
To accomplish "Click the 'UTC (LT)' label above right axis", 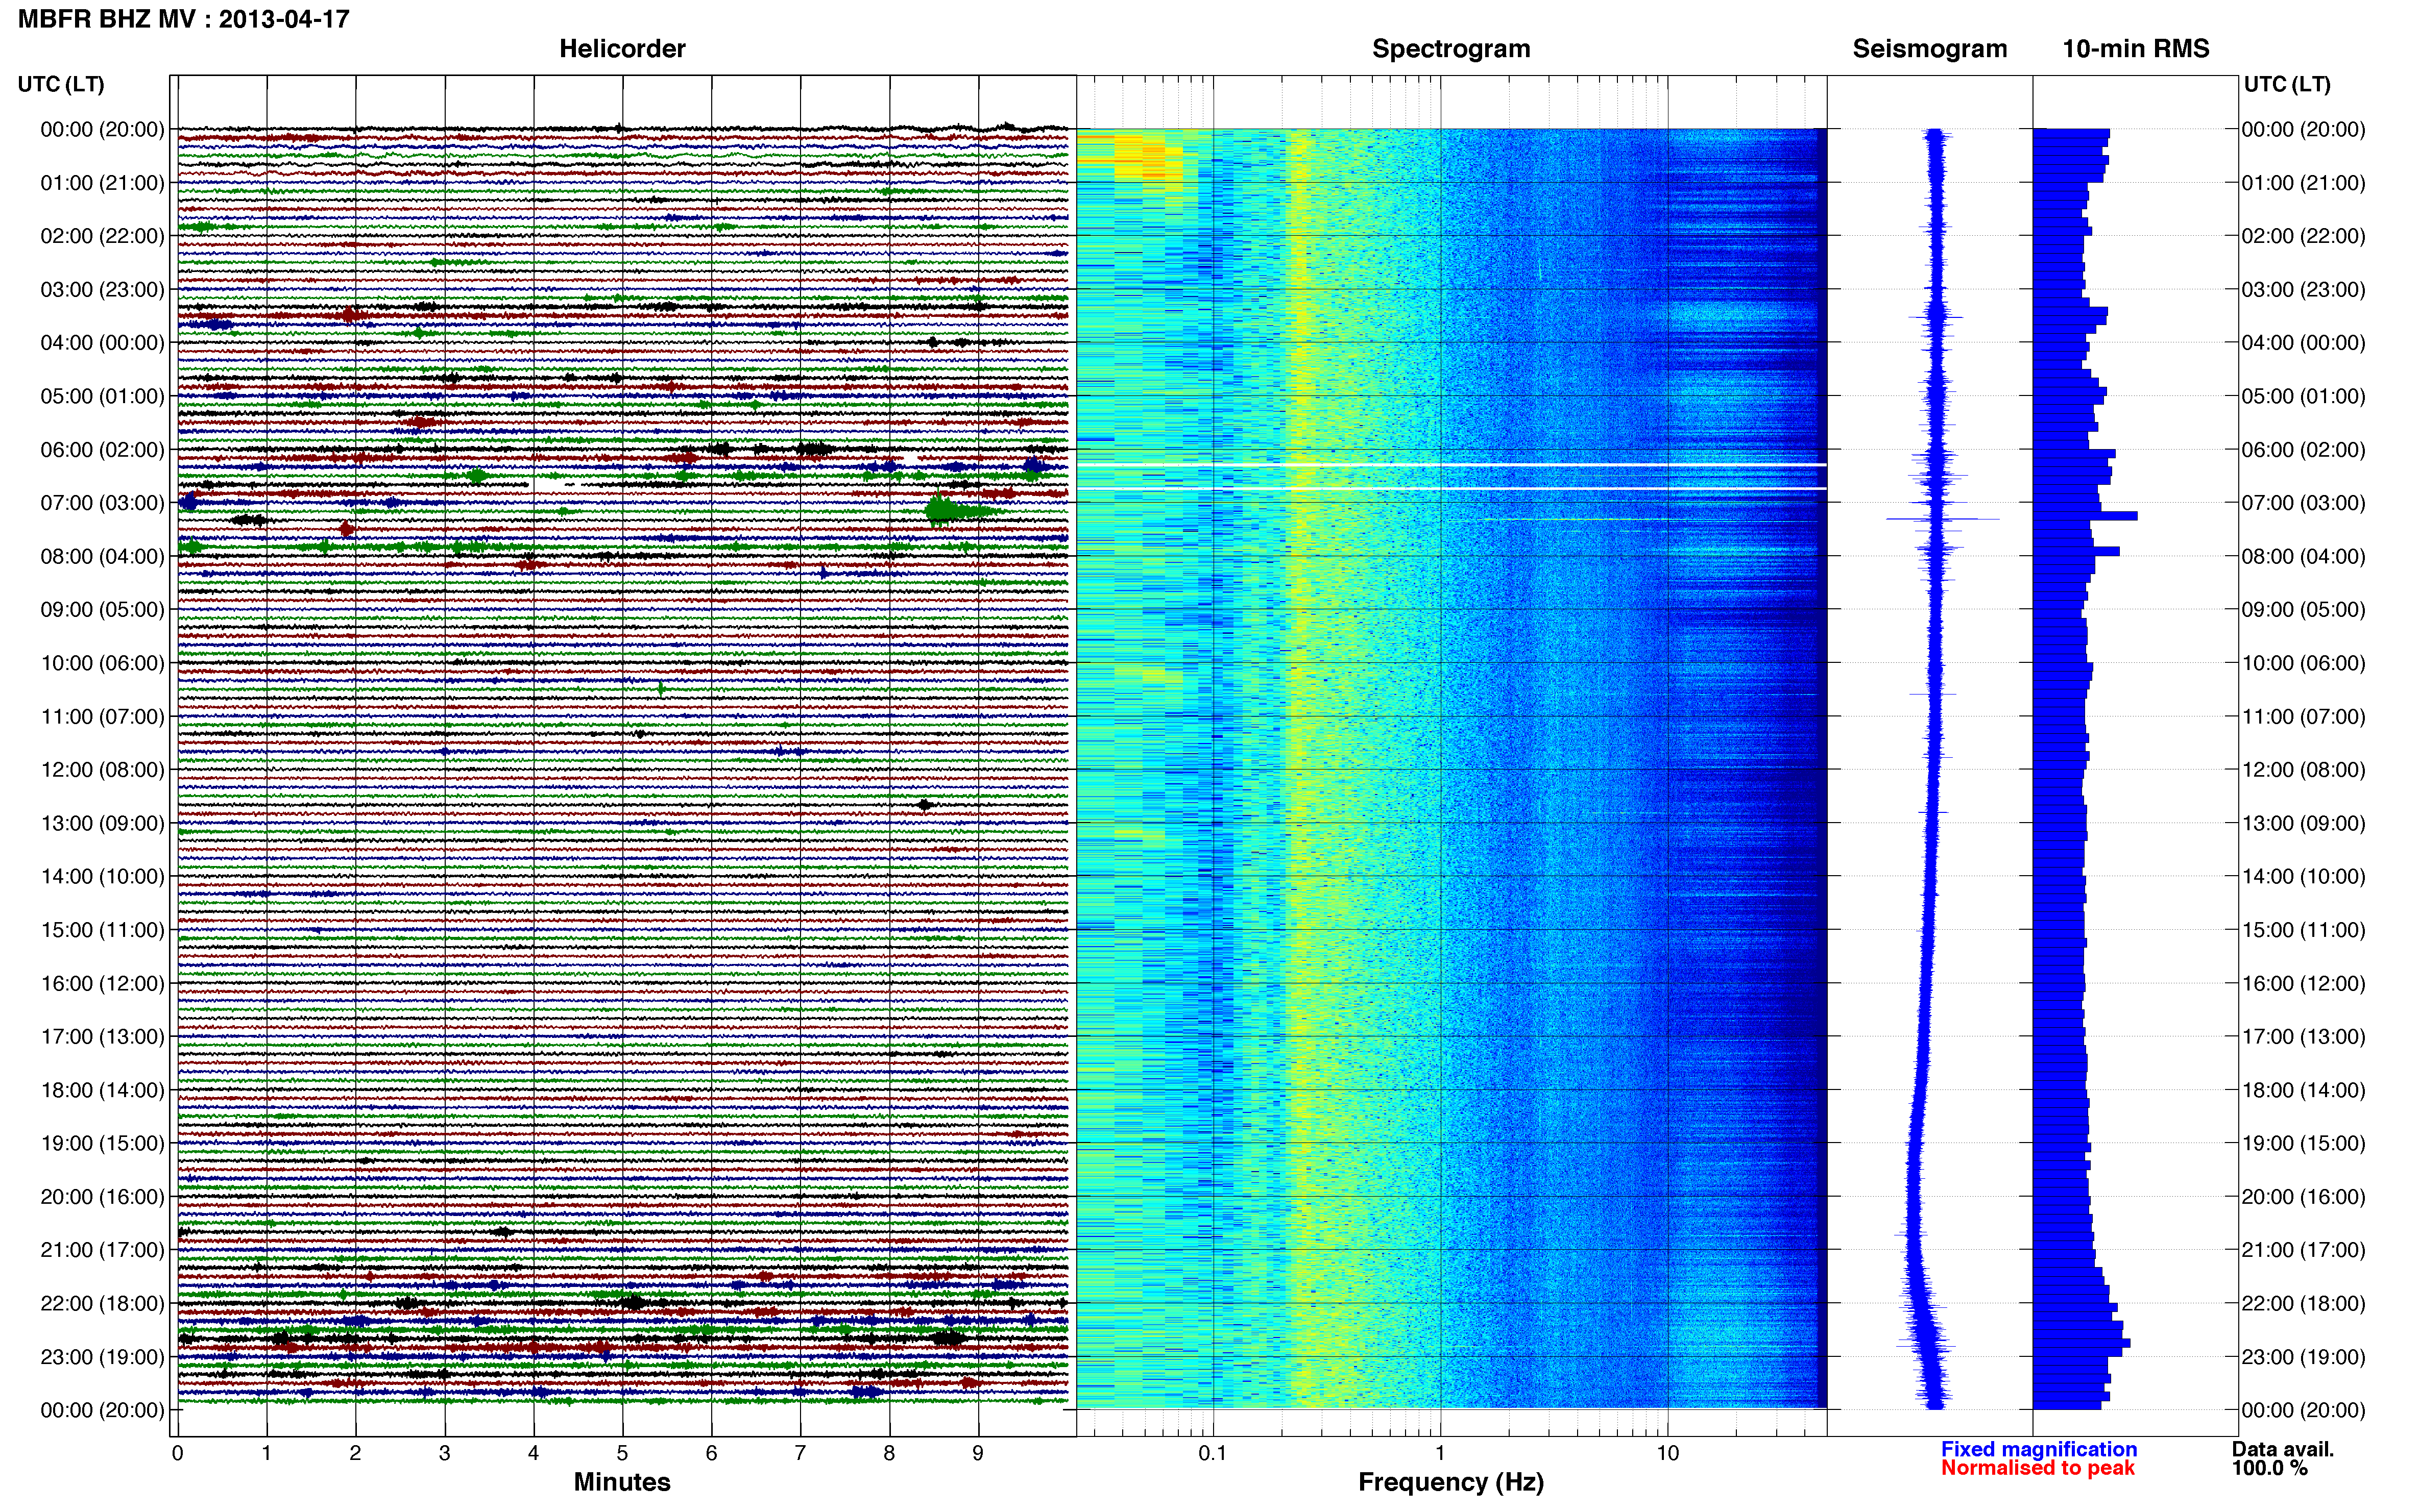I will [2287, 84].
